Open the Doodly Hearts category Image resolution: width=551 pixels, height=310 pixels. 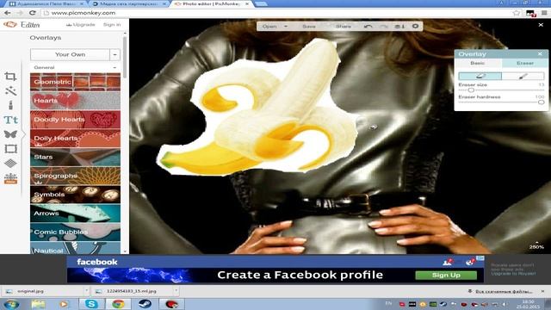click(75, 120)
